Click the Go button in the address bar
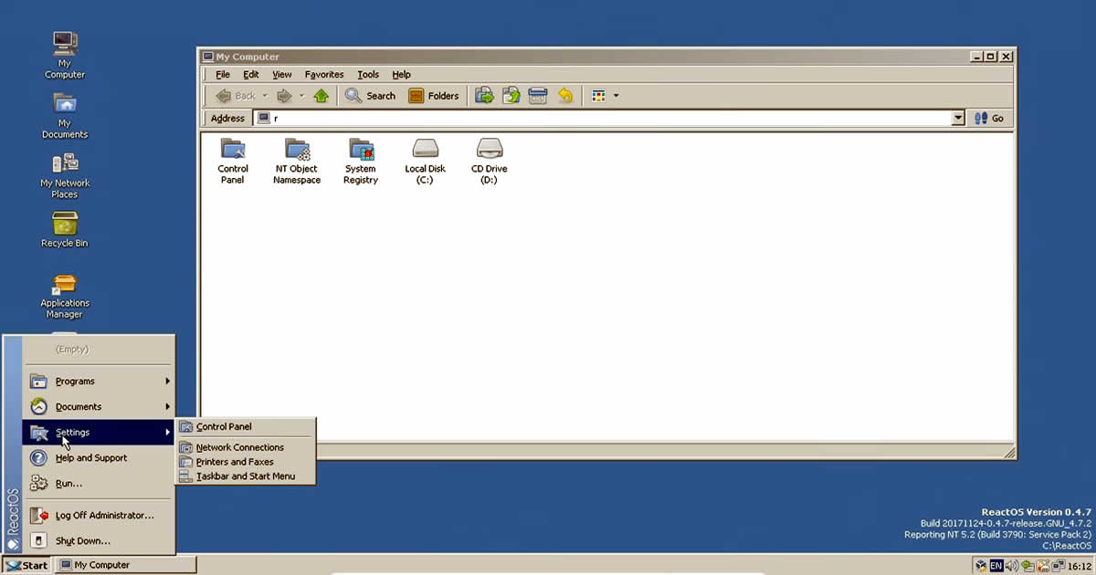Viewport: 1096px width, 575px height. 995,118
